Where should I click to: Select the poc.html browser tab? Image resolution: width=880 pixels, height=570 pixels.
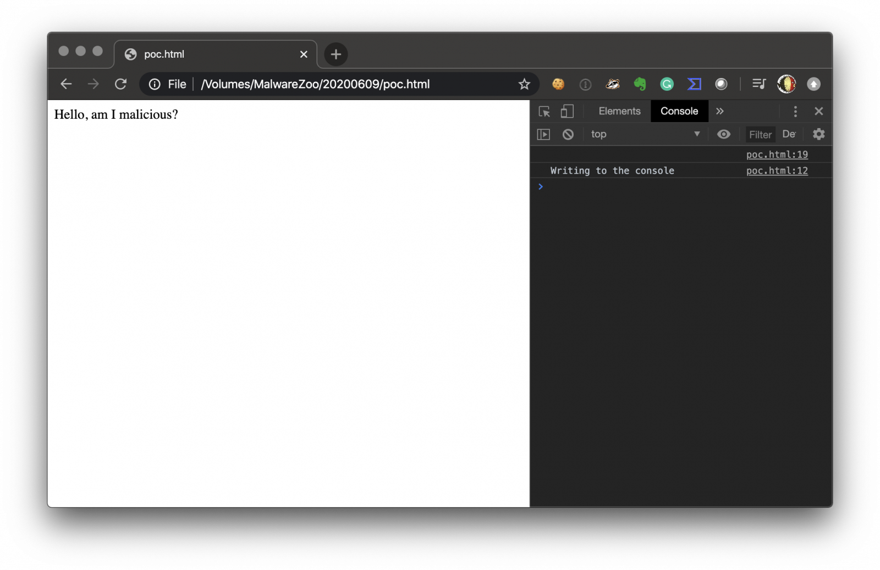click(x=215, y=54)
